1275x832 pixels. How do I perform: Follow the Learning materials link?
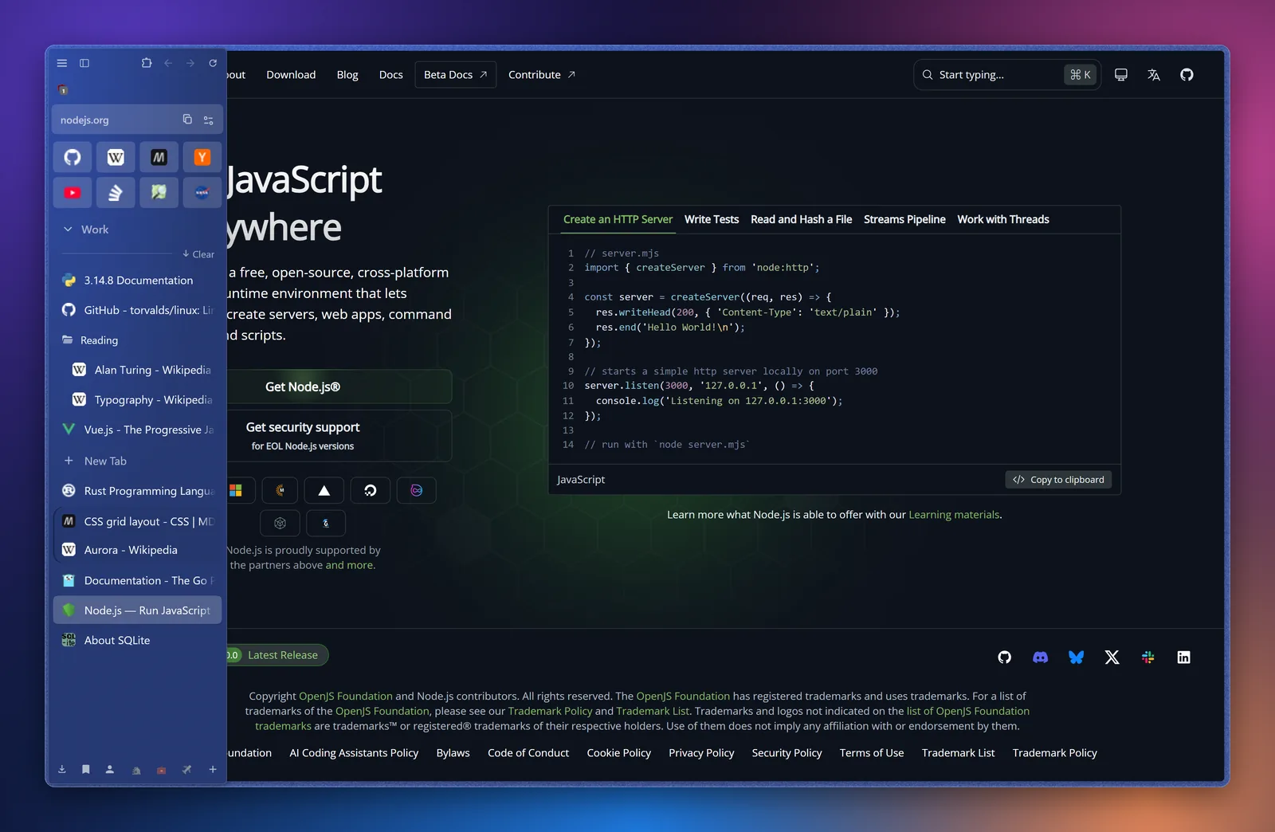coord(954,515)
